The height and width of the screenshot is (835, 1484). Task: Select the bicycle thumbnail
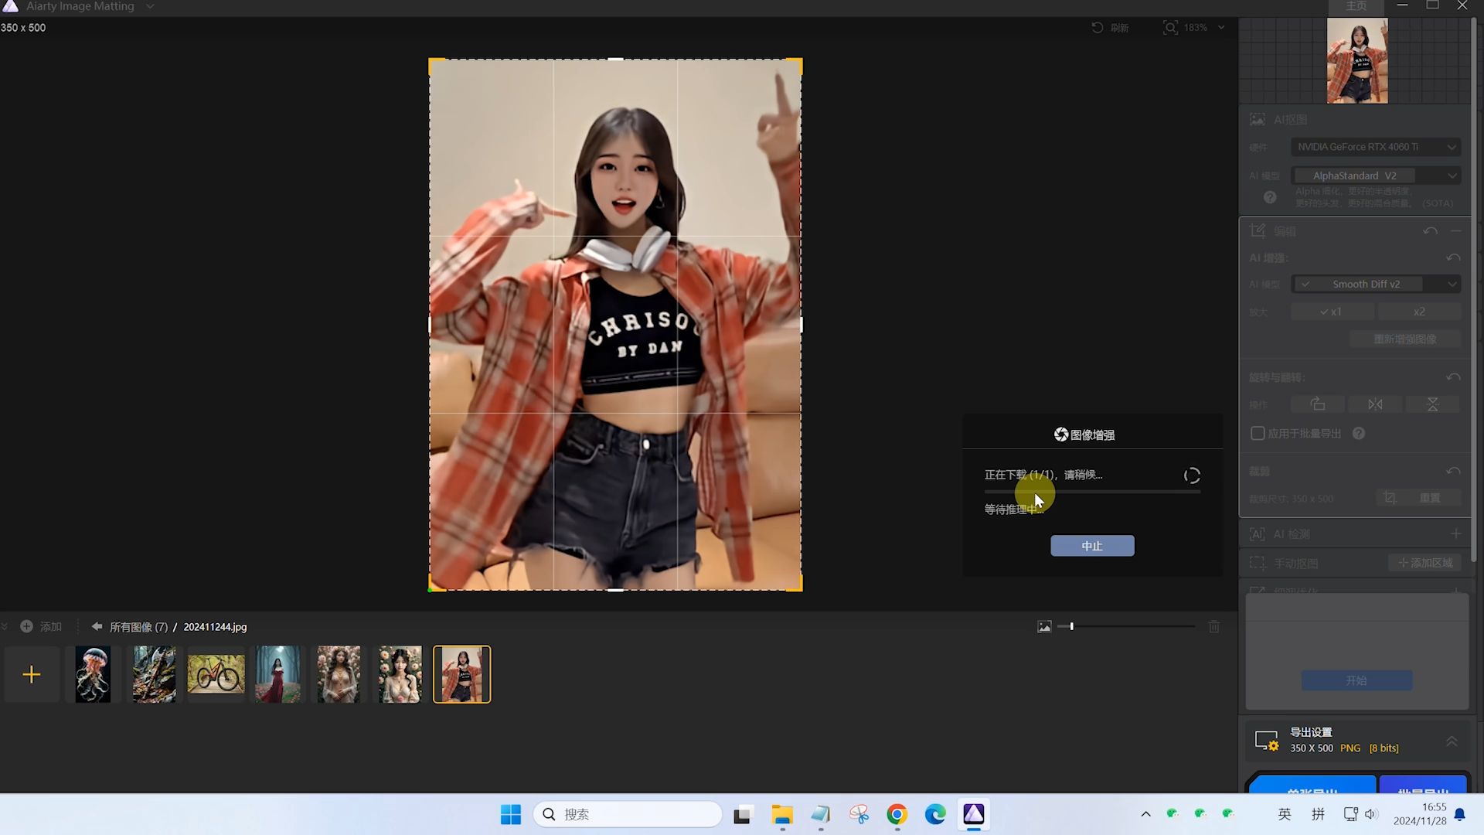[x=216, y=674]
